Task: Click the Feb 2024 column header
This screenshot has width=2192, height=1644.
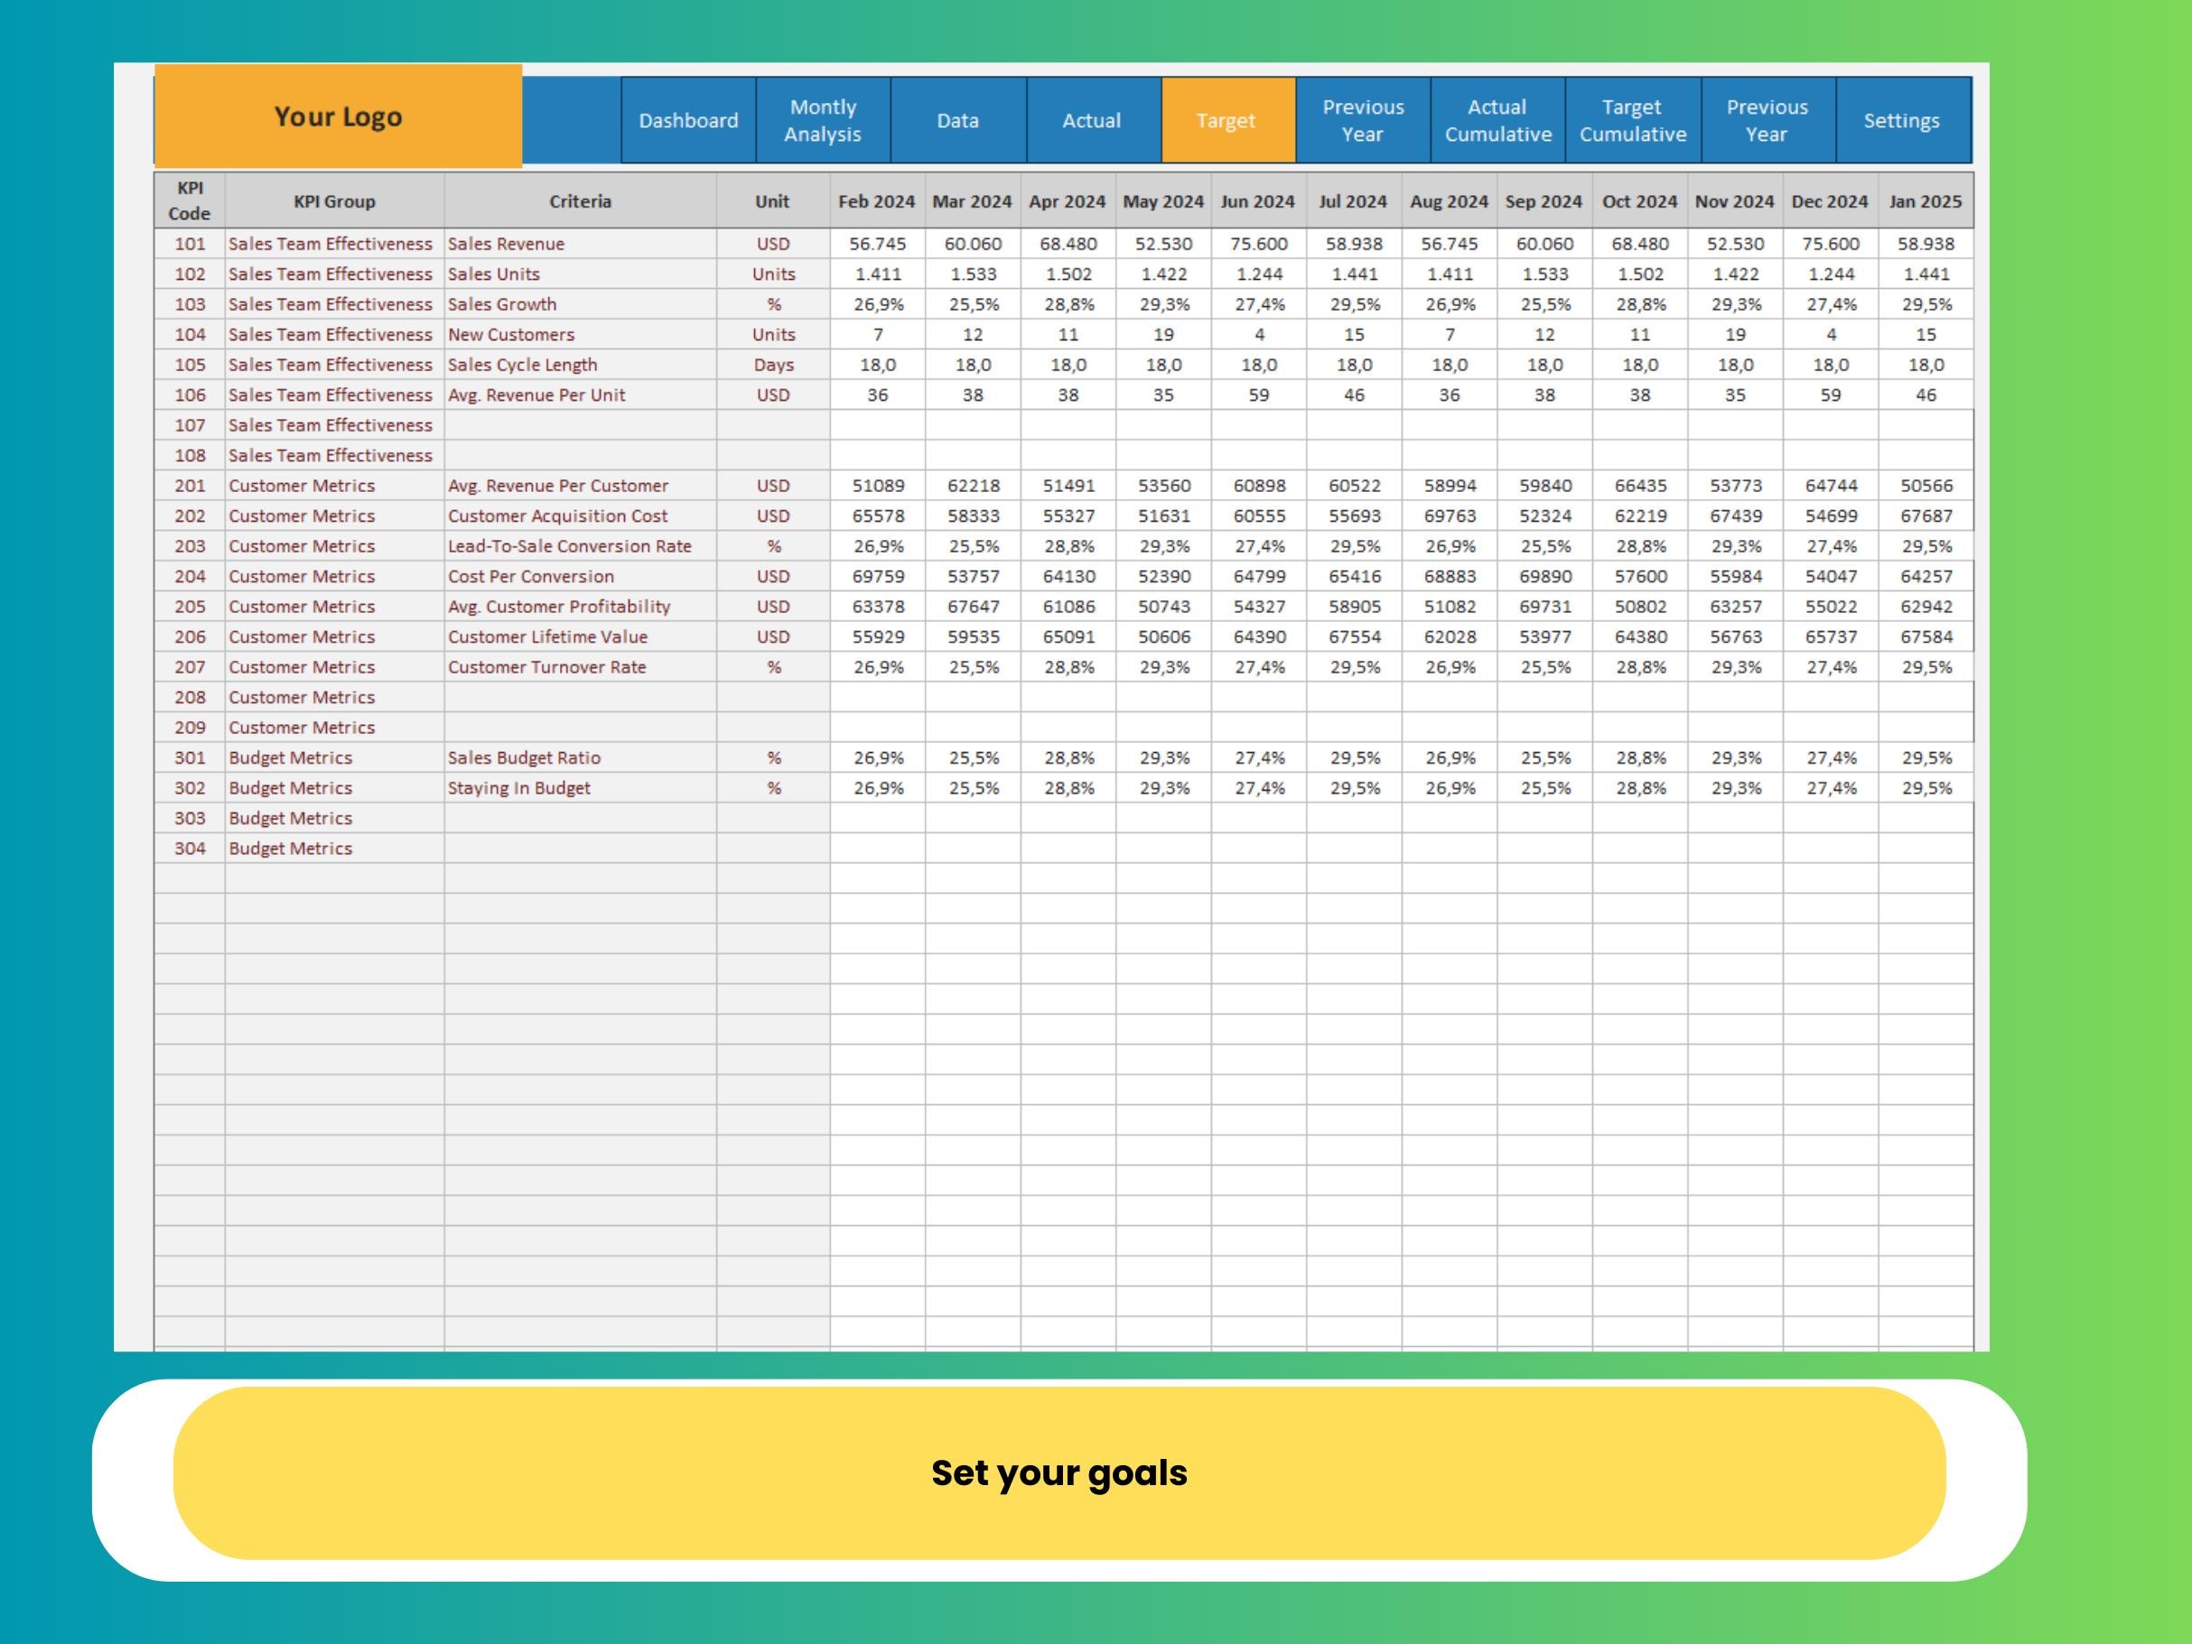Action: (876, 201)
